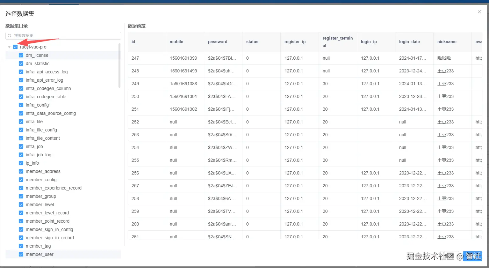Screen dimensions: 489x268
Task: Close the 选择数据集 dialog
Action: [x=479, y=12]
